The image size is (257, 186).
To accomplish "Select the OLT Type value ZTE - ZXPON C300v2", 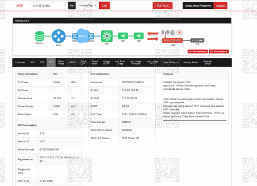I will 134,114.
